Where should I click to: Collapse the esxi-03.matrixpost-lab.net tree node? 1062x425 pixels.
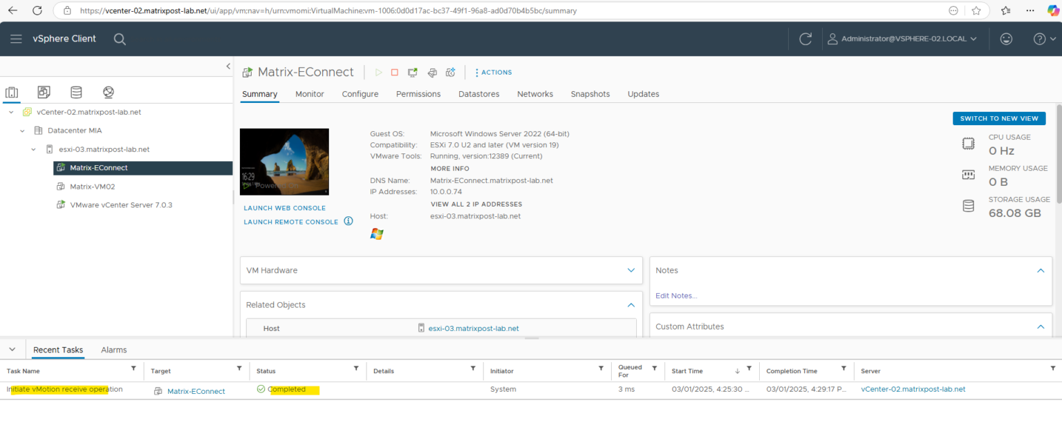coord(32,149)
